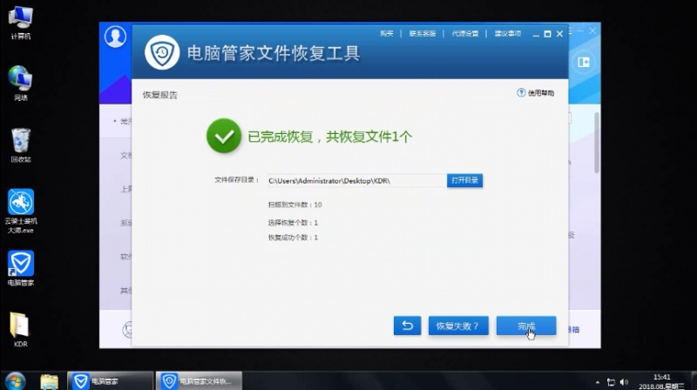Open 使用帮助 help link
The width and height of the screenshot is (697, 390).
pos(540,93)
